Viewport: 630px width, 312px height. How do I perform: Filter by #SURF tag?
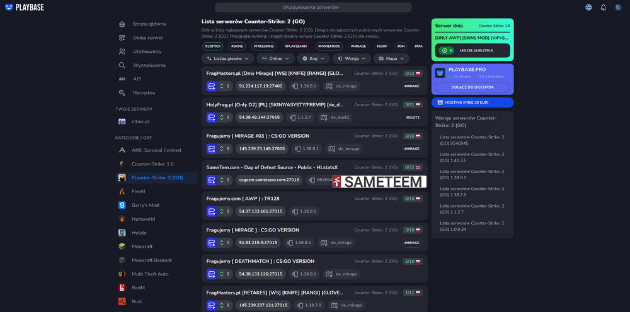click(x=382, y=46)
